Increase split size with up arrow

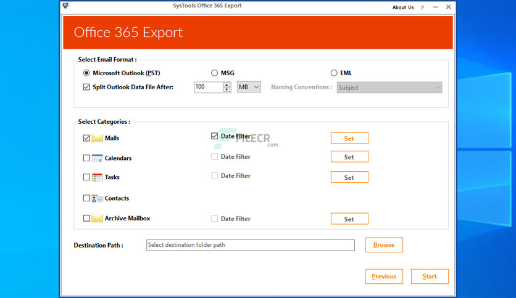(227, 85)
